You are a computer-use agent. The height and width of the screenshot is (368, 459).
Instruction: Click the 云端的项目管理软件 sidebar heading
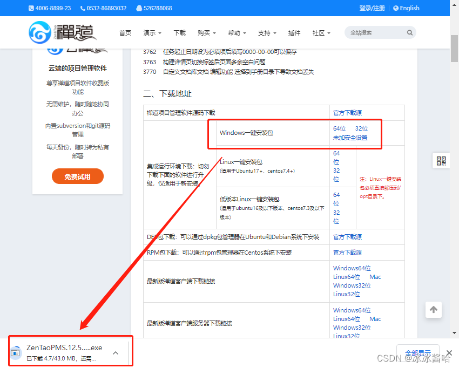[78, 69]
